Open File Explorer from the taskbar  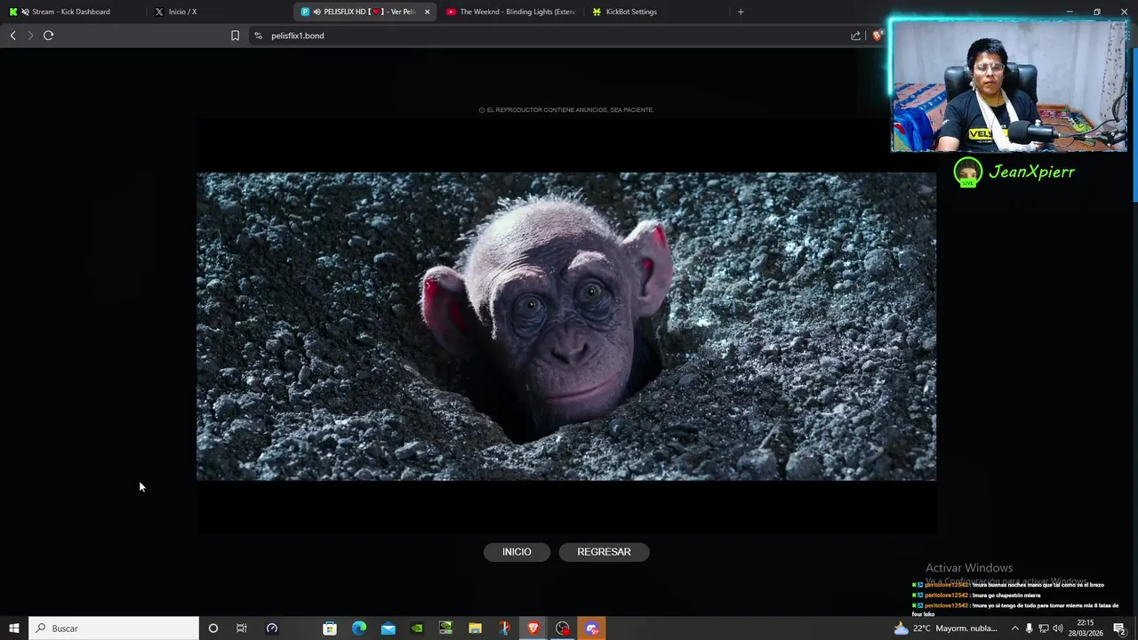475,628
